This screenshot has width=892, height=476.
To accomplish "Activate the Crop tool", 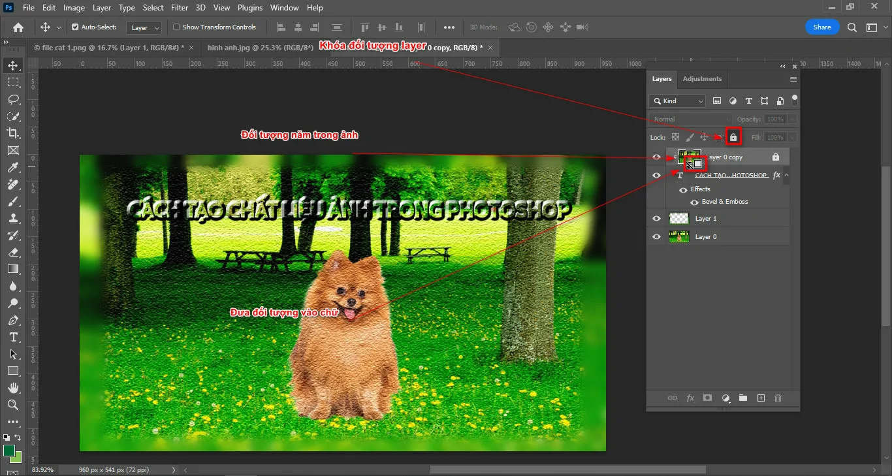I will tap(12, 133).
